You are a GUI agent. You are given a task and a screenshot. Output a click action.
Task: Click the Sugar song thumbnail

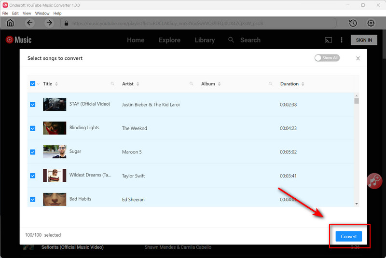pyautogui.click(x=55, y=151)
